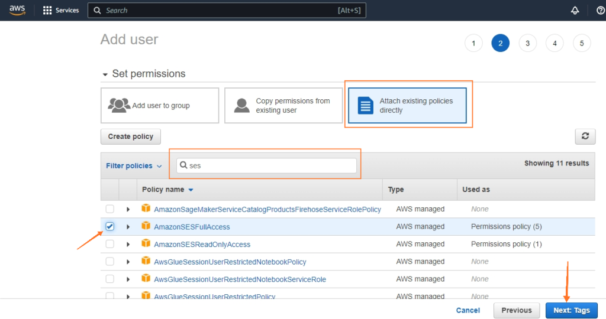This screenshot has width=606, height=319.
Task: Click 'AWS managed' in the AmazonSESFullAccess row
Action: 420,226
